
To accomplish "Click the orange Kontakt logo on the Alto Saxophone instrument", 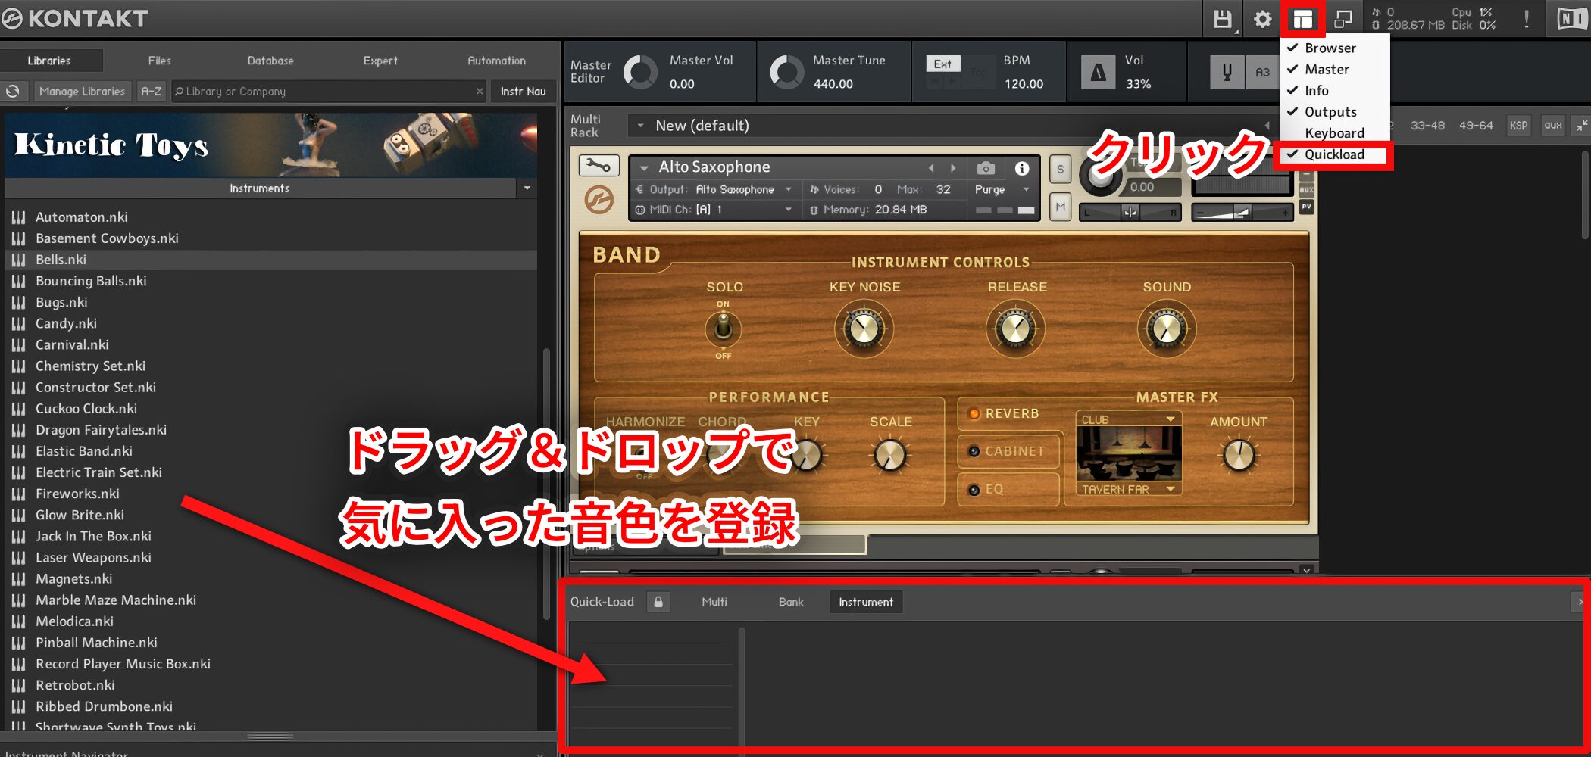I will (x=599, y=201).
